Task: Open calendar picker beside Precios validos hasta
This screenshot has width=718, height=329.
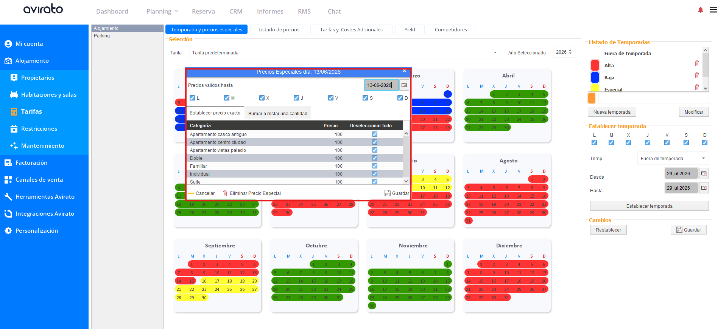Action: click(x=404, y=85)
